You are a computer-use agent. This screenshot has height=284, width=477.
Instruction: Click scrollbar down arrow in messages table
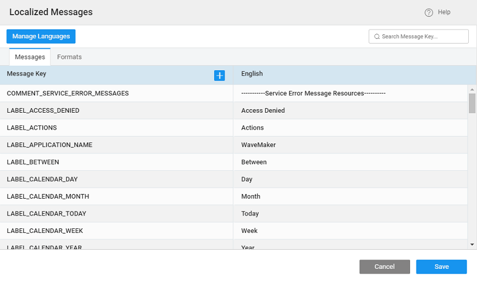point(472,245)
